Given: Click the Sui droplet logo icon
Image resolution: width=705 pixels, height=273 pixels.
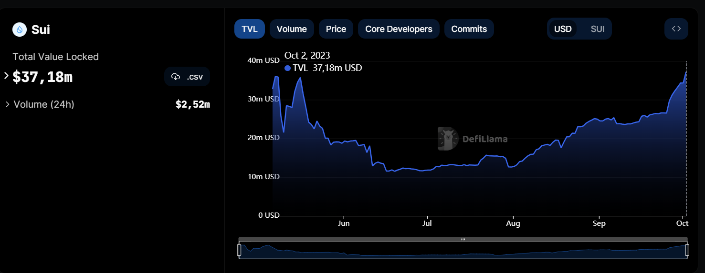Looking at the screenshot, I should [20, 30].
